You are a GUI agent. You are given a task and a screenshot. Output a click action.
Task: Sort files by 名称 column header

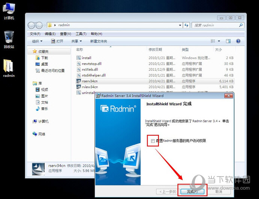coord(79,49)
